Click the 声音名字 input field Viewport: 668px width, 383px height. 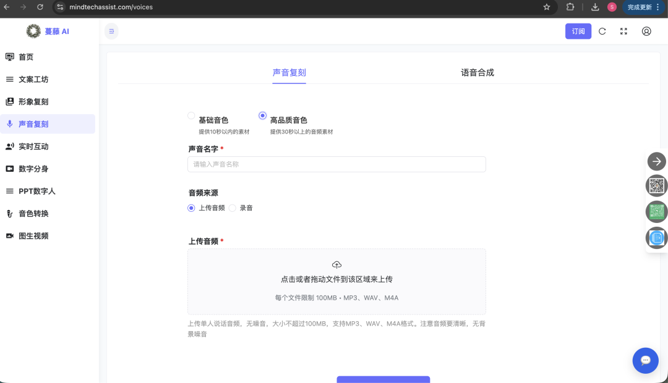click(336, 164)
